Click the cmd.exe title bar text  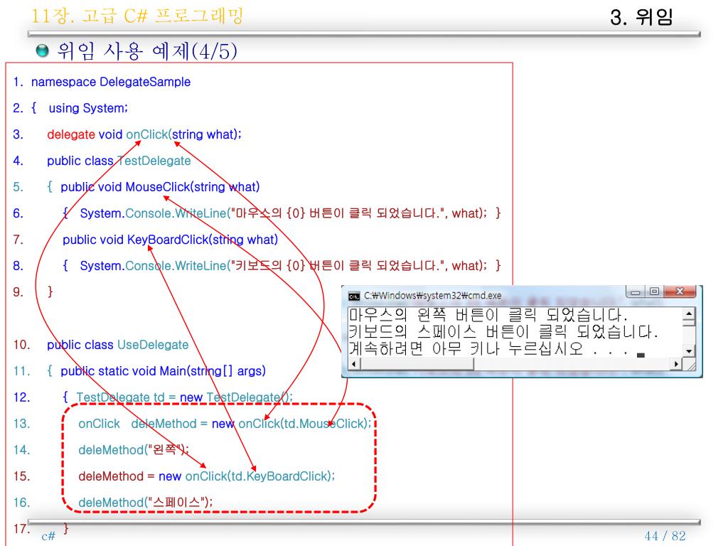[x=432, y=296]
